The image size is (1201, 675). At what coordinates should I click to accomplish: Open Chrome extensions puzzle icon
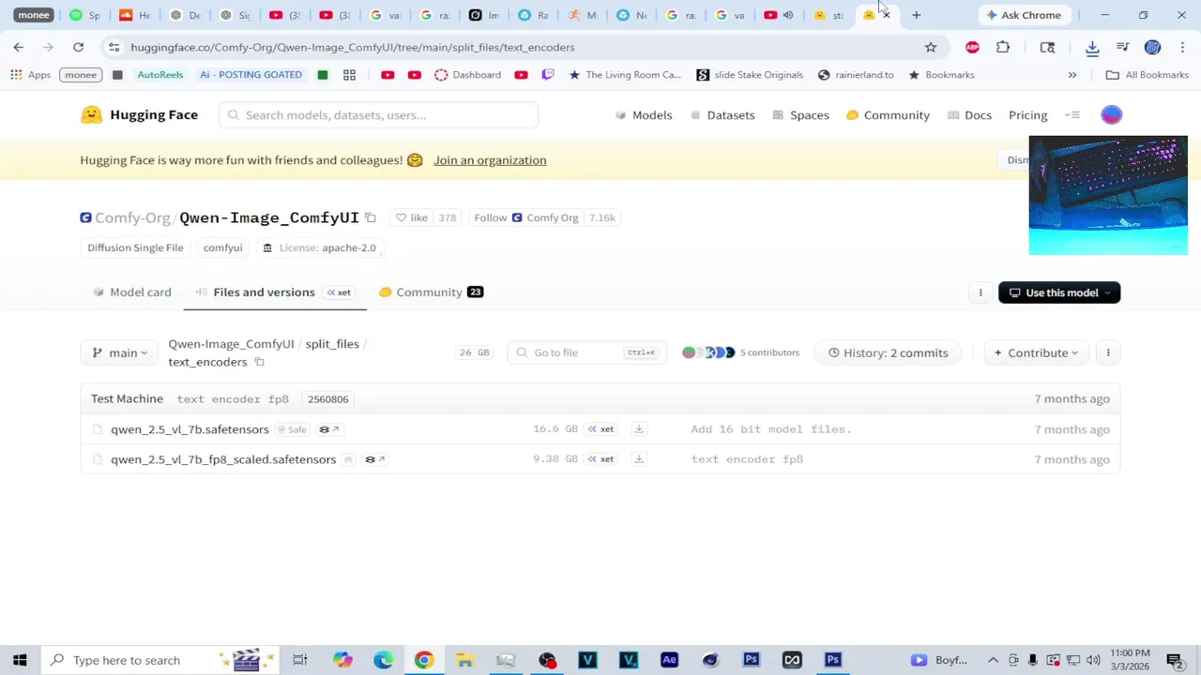[x=1003, y=47]
